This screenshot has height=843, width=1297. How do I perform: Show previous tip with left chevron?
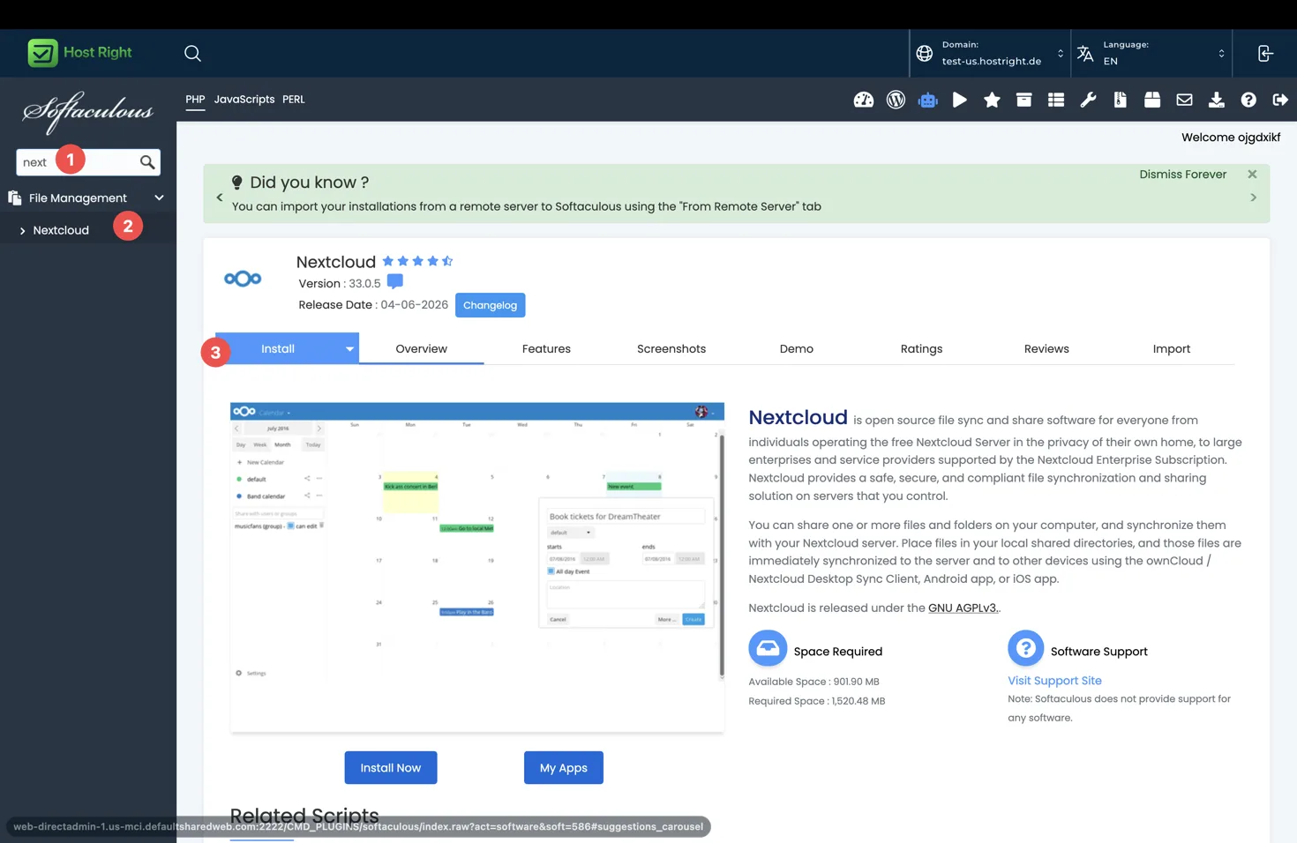220,198
